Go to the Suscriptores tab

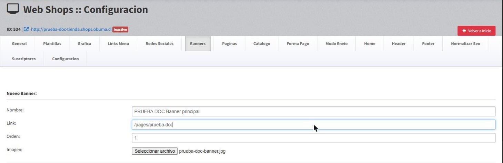click(24, 59)
